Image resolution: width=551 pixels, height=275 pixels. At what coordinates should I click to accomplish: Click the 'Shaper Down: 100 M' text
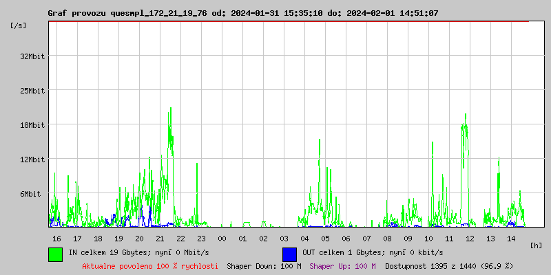point(264,265)
